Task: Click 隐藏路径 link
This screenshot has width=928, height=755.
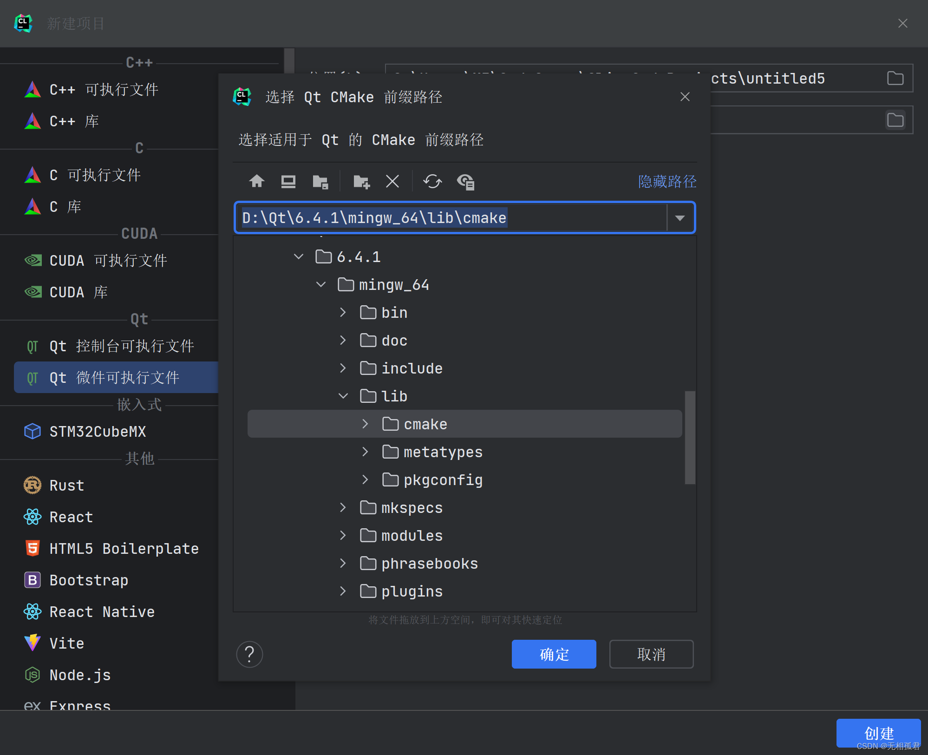Action: coord(667,181)
